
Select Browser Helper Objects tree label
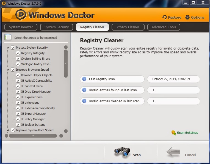coord(37,75)
